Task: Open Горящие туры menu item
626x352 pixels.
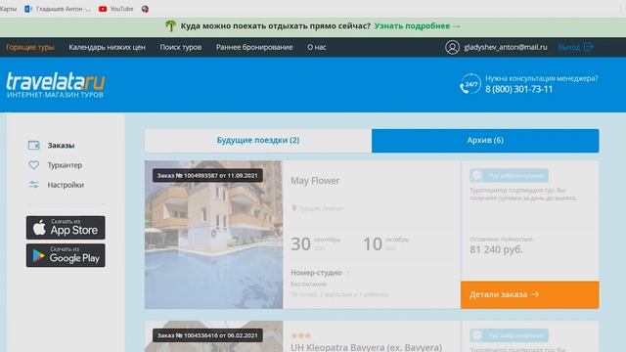Action: (30, 47)
